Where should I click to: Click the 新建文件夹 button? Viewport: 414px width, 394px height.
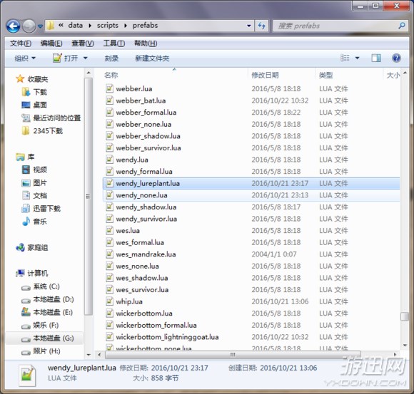click(x=152, y=58)
